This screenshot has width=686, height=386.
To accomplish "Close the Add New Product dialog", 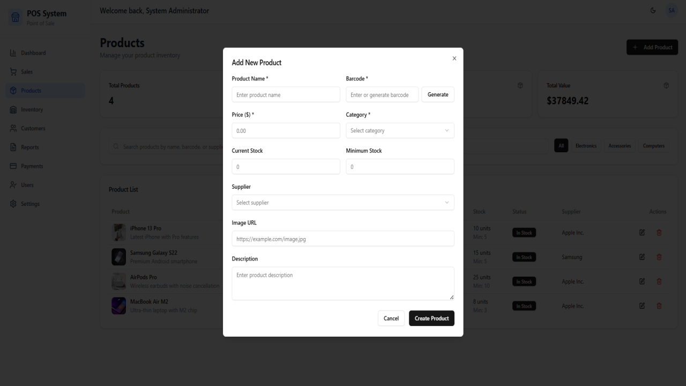I will coord(454,58).
